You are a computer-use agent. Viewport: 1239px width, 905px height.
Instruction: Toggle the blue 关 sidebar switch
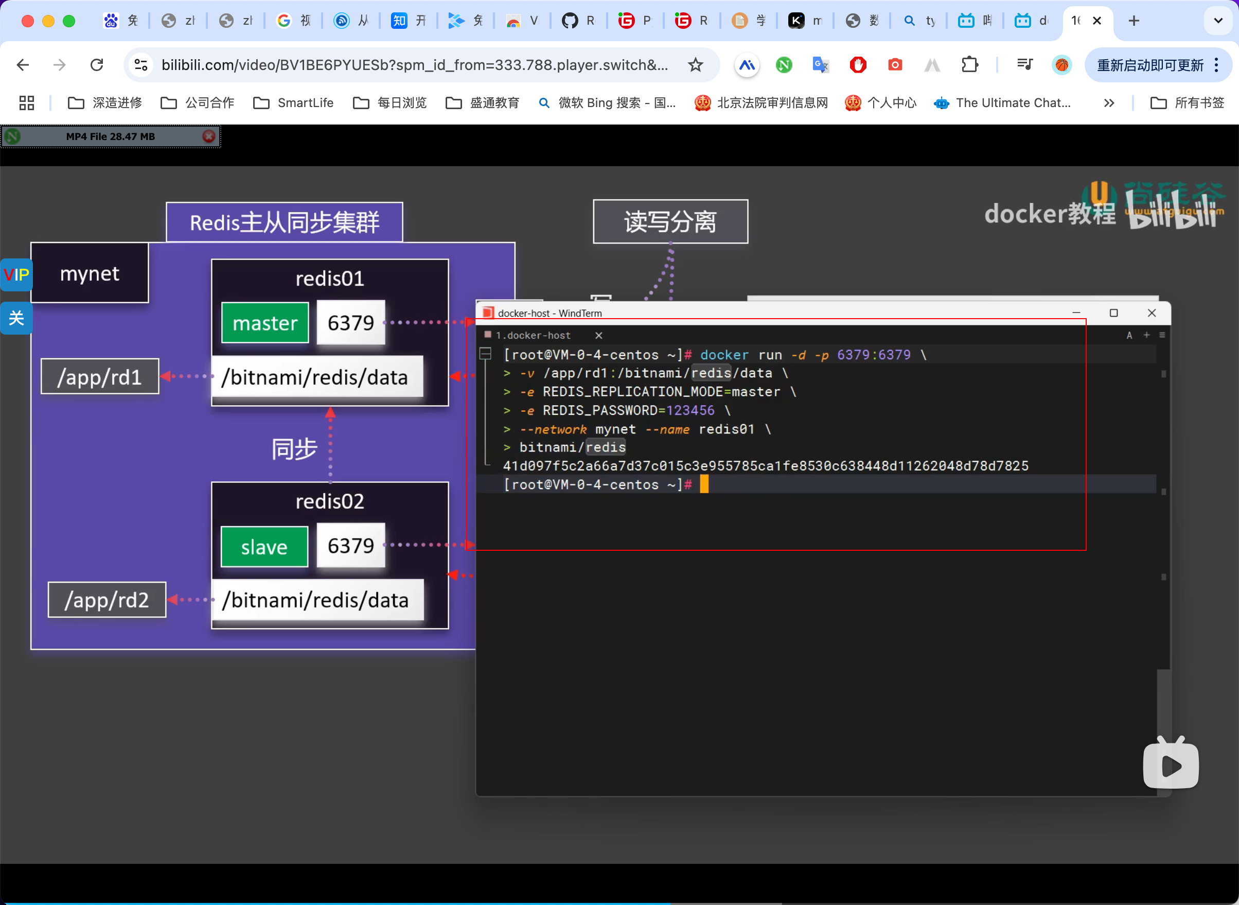(16, 318)
